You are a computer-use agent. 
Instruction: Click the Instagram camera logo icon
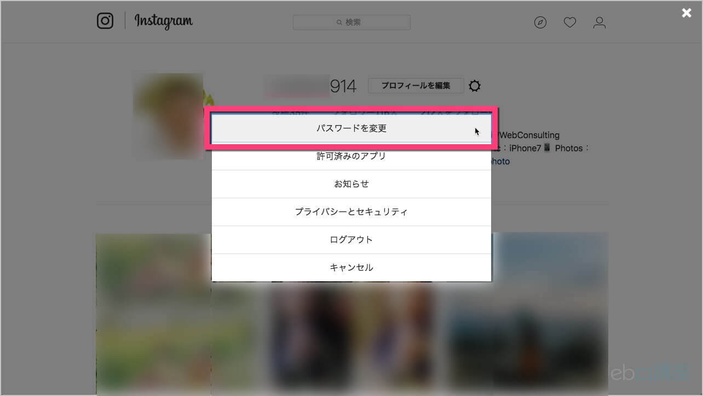(x=105, y=21)
